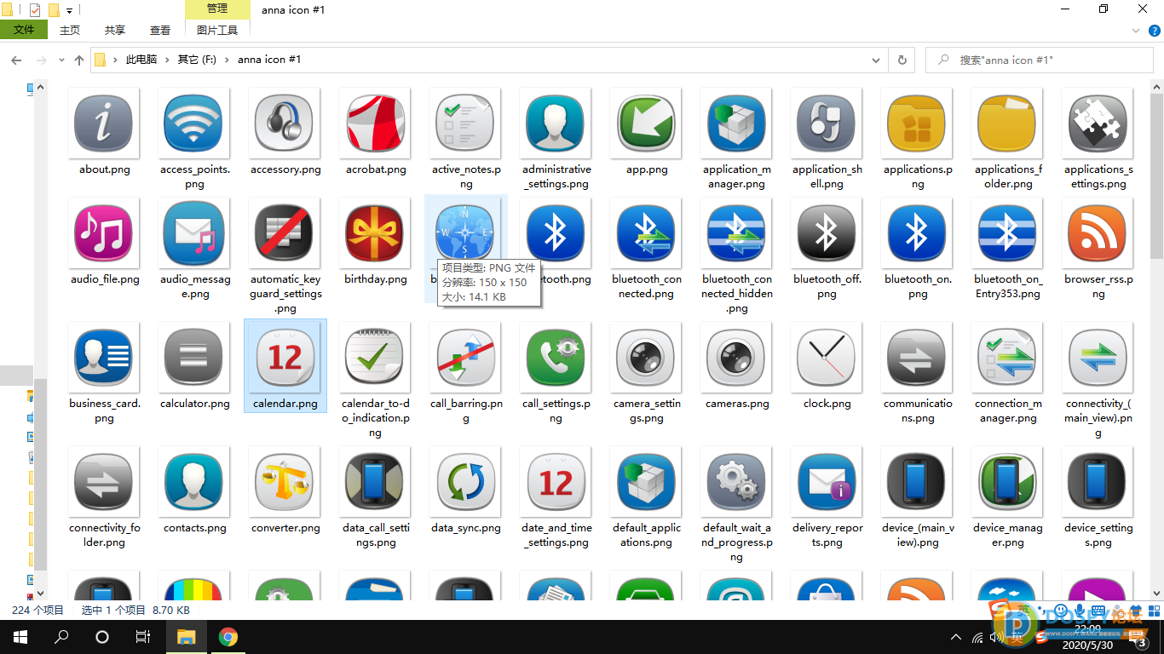The width and height of the screenshot is (1164, 654).
Task: Select application_manager.png thumbnail
Action: coord(737,123)
